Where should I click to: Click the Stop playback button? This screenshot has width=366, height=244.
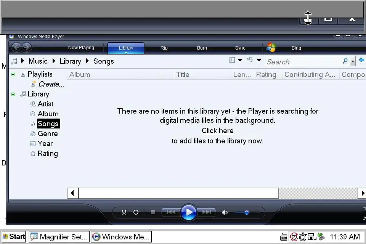click(x=153, y=212)
